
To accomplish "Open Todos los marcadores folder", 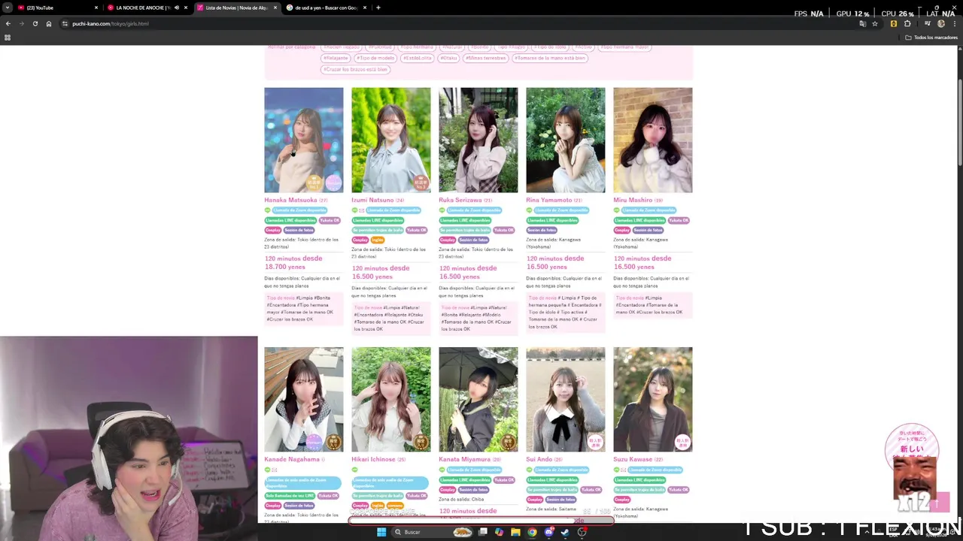I will point(931,37).
